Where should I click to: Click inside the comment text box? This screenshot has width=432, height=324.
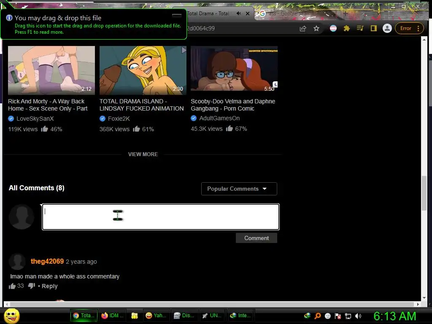pyautogui.click(x=161, y=217)
